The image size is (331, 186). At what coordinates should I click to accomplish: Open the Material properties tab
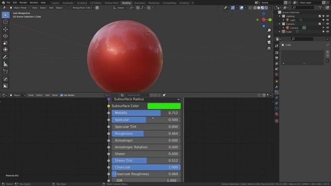(x=277, y=114)
